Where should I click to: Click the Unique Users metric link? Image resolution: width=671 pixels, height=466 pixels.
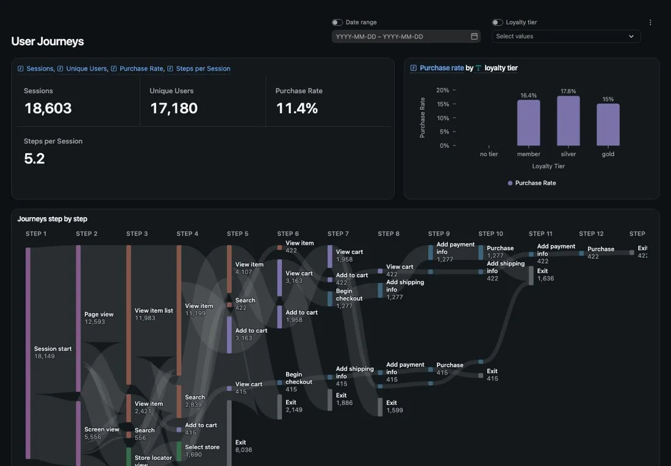click(87, 68)
